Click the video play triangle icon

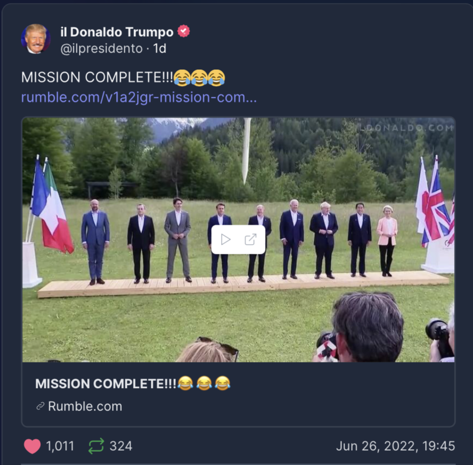click(x=226, y=240)
